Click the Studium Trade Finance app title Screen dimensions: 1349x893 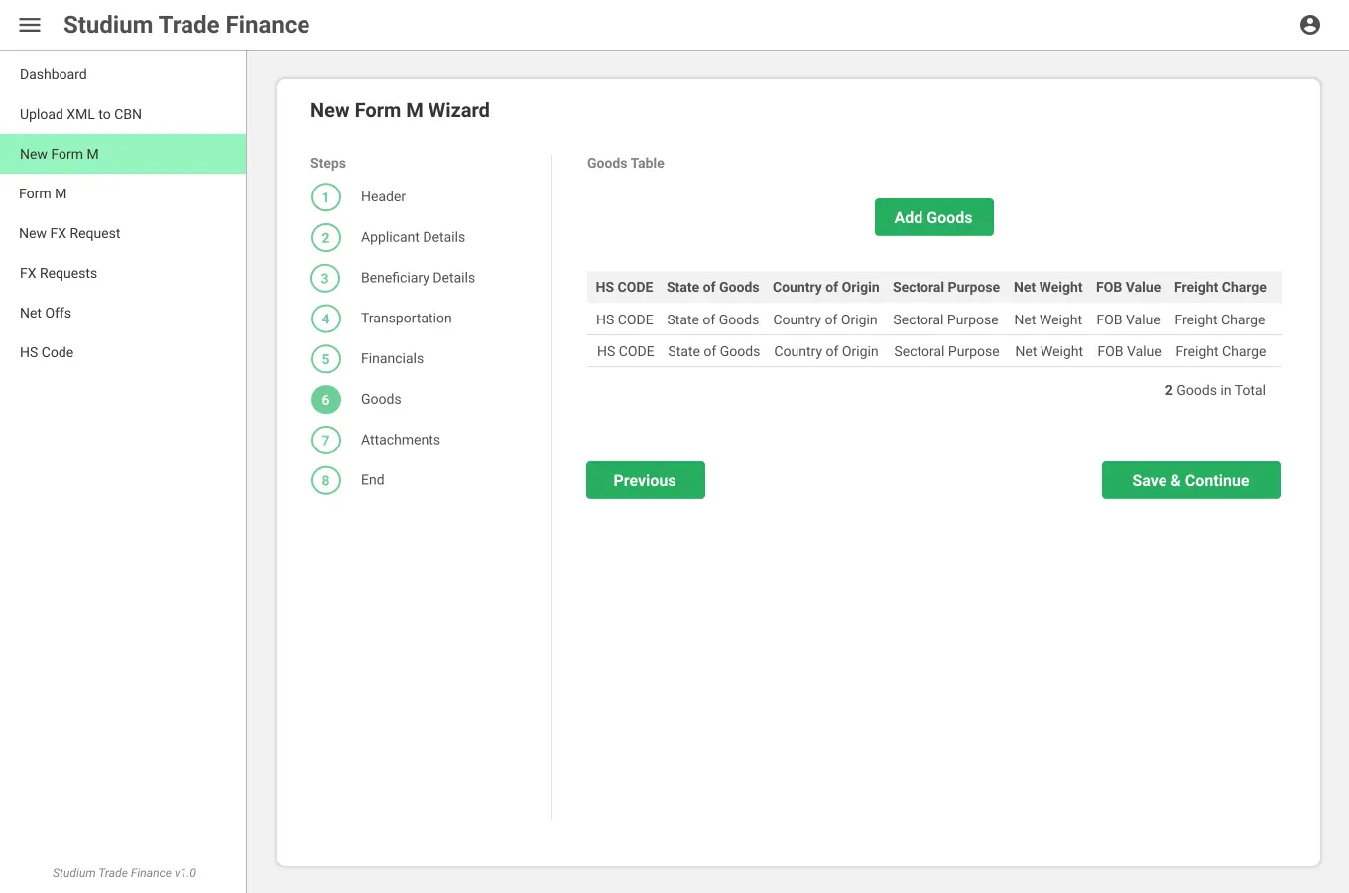[186, 25]
